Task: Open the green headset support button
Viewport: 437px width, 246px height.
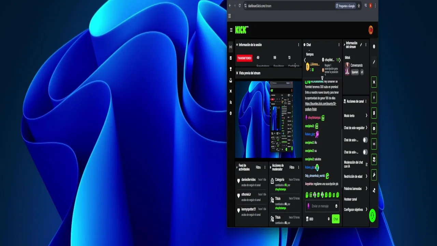Action: [372, 216]
